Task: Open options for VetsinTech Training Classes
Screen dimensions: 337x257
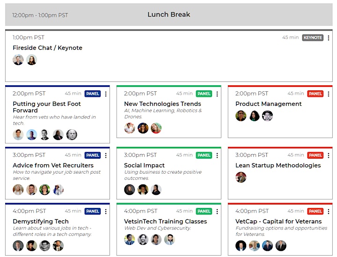Action: [217, 212]
